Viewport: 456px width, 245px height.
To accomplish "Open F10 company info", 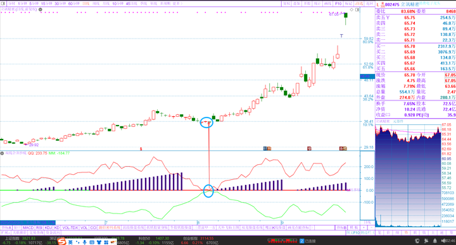I will point(338,4).
